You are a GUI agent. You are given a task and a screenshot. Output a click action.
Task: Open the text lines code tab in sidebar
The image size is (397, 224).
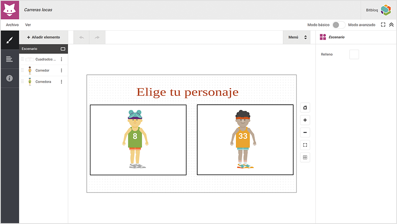[10, 59]
